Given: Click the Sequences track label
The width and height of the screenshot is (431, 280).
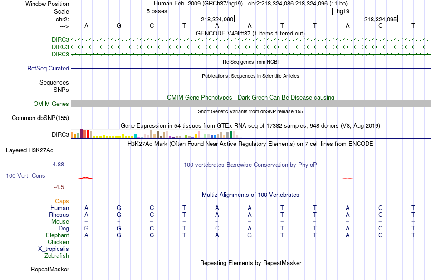Looking at the screenshot, I should point(54,82).
